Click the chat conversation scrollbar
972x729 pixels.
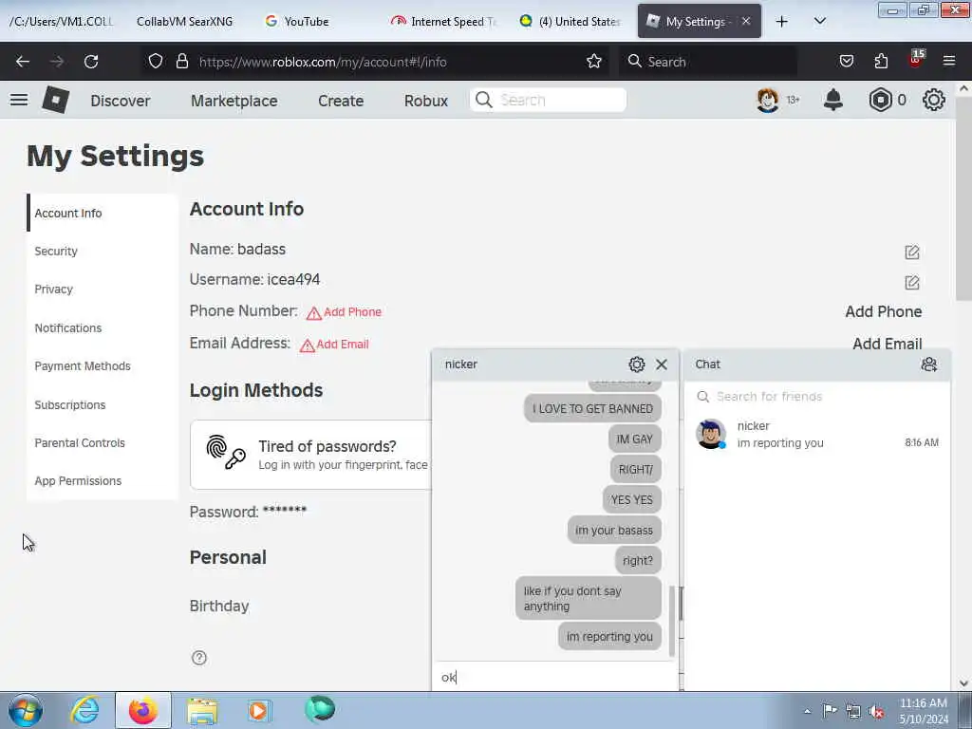[x=672, y=620]
